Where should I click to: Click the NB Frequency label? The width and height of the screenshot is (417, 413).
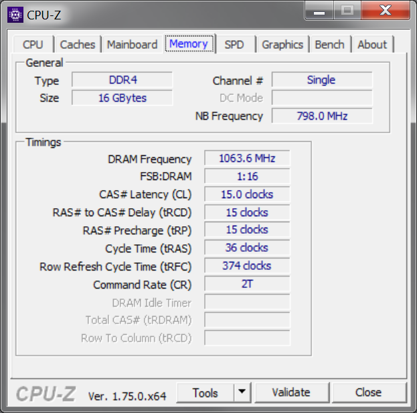click(229, 116)
